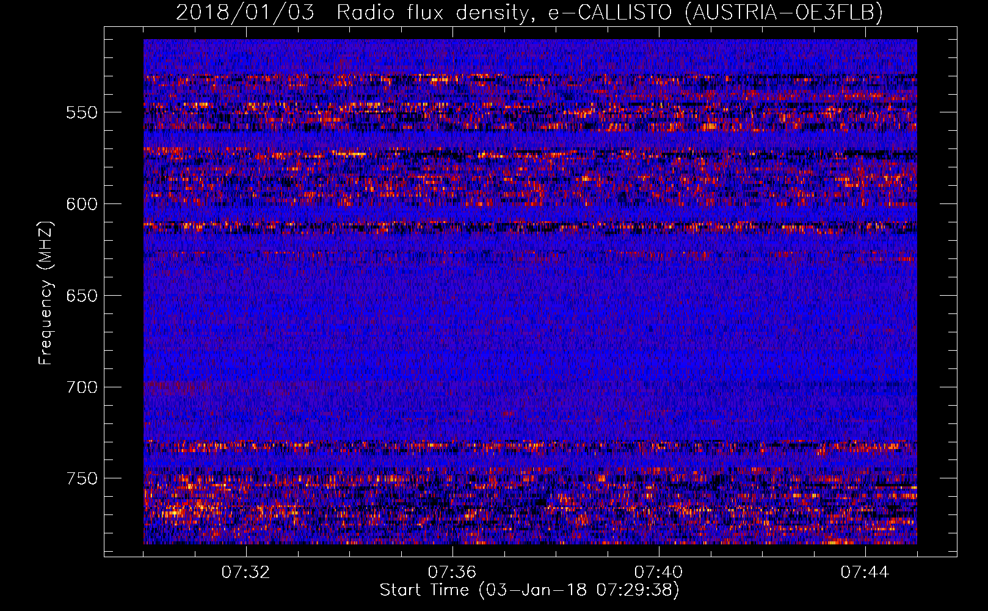The height and width of the screenshot is (611, 988).
Task: Click the 700 frequency tick label
Action: click(x=82, y=387)
